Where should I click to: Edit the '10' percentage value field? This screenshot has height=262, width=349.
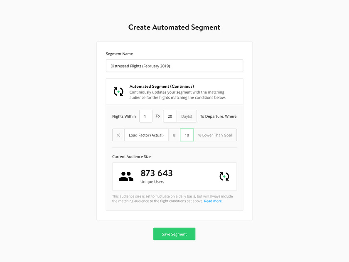pyautogui.click(x=187, y=135)
